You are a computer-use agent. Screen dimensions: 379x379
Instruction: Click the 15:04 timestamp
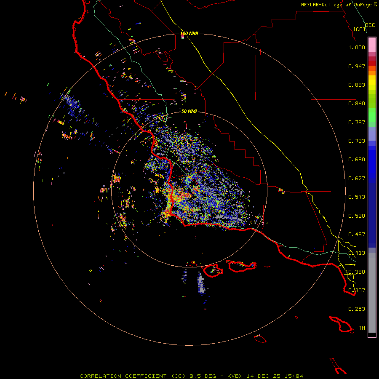tap(294, 376)
